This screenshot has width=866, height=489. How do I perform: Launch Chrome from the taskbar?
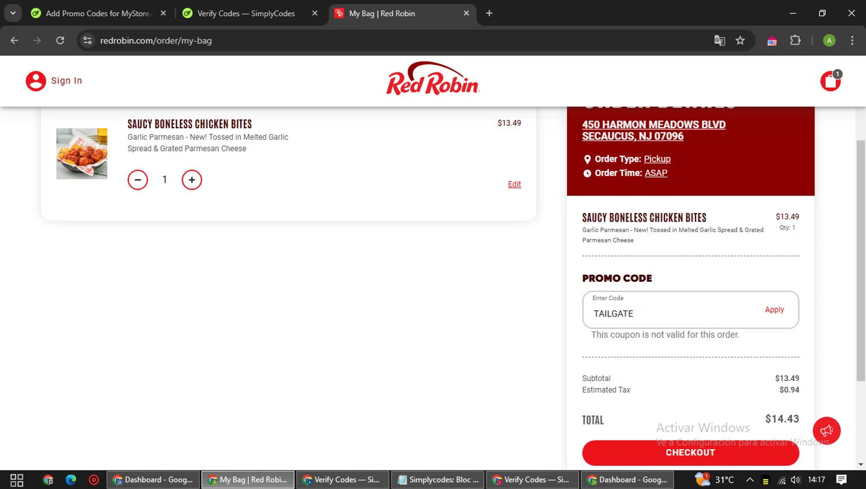click(x=48, y=480)
